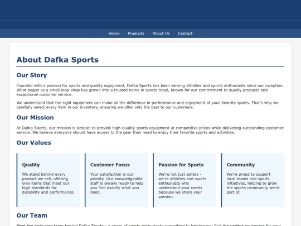Click the Our Team heading

pos(32,215)
